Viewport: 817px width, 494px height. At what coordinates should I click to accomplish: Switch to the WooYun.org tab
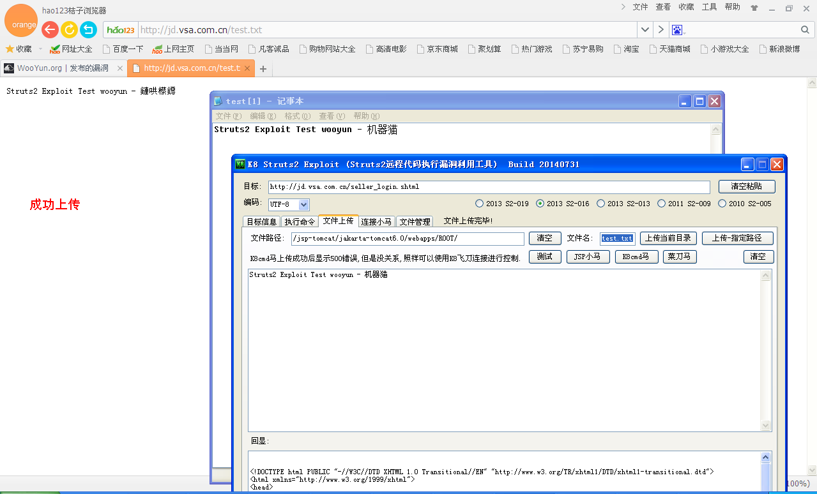tap(63, 68)
